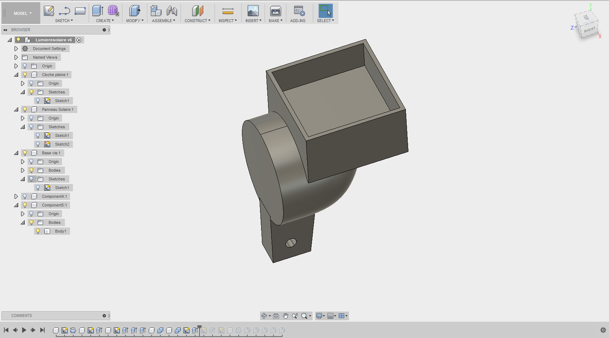Click the Extrude tool icon
The width and height of the screenshot is (609, 338).
coord(98,11)
